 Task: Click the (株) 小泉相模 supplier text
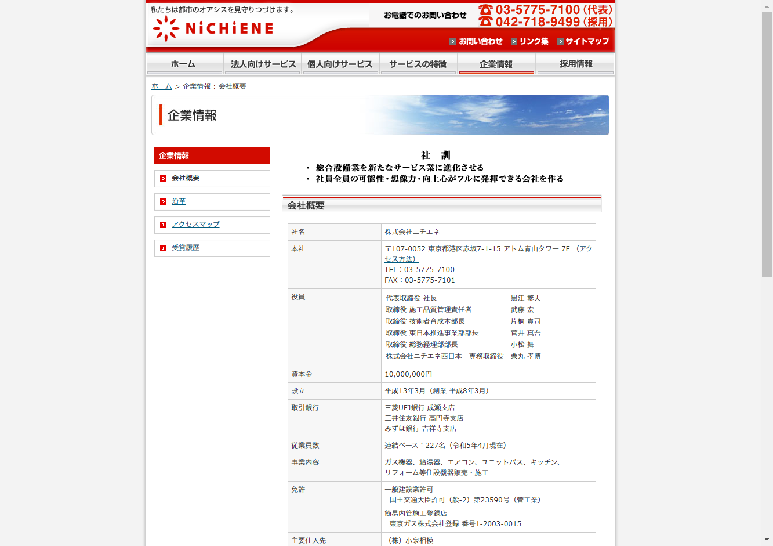410,541
